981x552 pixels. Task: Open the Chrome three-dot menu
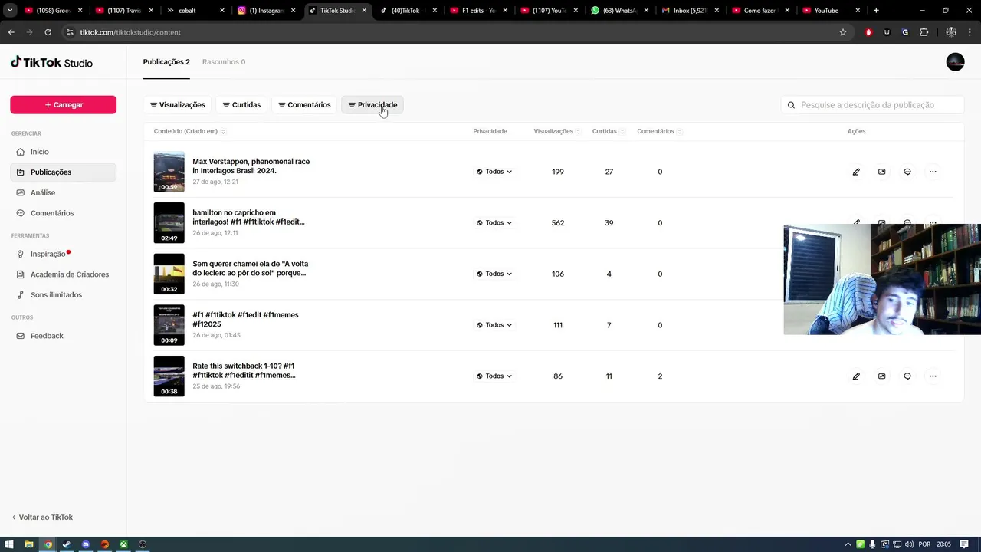point(970,32)
